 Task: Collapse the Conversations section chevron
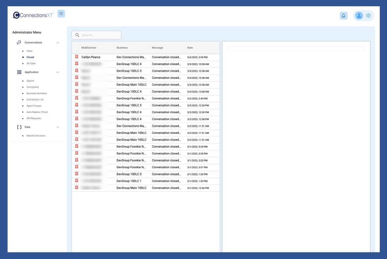click(x=58, y=42)
